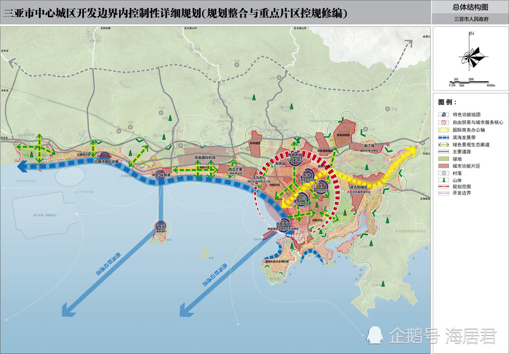The image size is (509, 354).
Task: Click the 鹿回头及大东海片区 label
Action: [276, 261]
